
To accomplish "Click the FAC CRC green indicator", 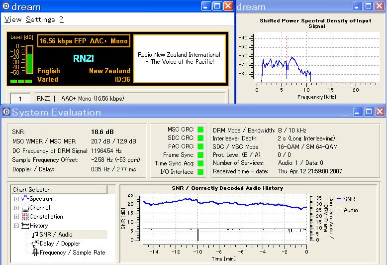I will 200,146.
